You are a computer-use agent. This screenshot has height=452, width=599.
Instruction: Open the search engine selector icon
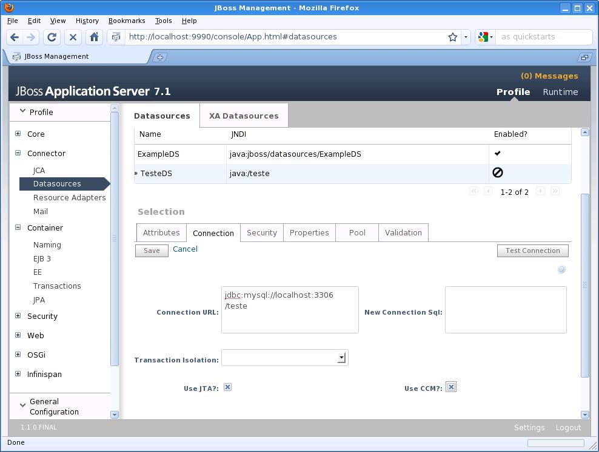click(x=485, y=37)
